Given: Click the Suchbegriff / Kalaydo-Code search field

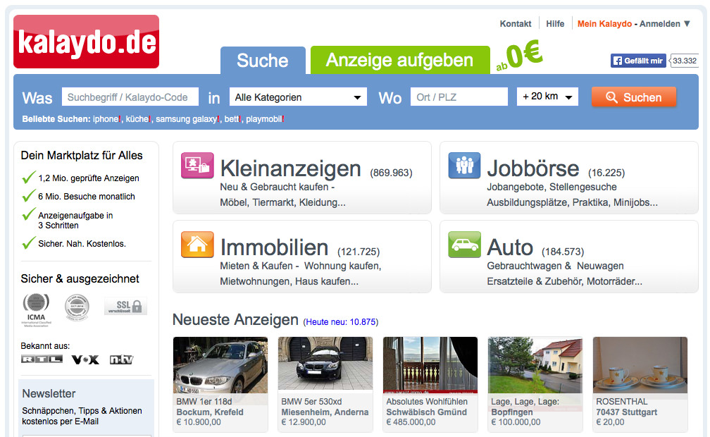Looking at the screenshot, I should pyautogui.click(x=130, y=97).
